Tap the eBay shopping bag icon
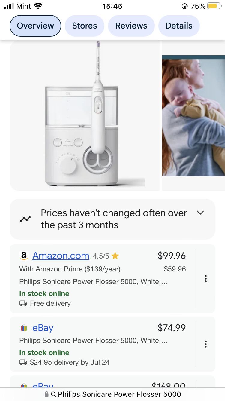The image size is (225, 401). (x=24, y=328)
